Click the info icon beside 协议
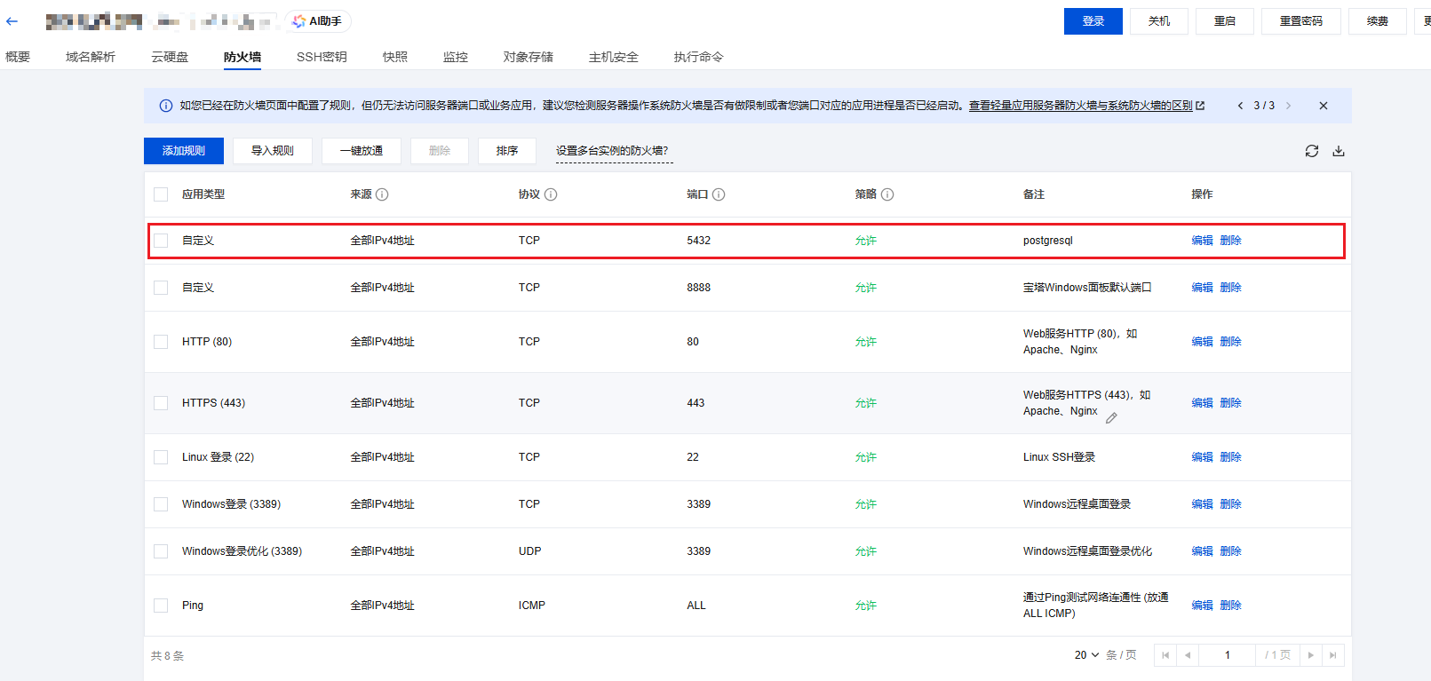The width and height of the screenshot is (1431, 681). pyautogui.click(x=551, y=194)
